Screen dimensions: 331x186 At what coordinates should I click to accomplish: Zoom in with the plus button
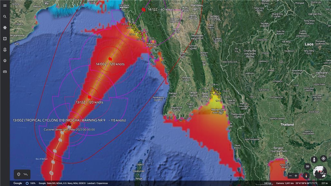pyautogui.click(x=296, y=176)
